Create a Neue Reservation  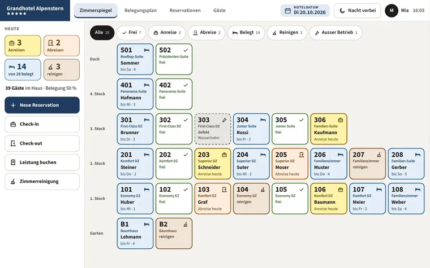point(42,105)
